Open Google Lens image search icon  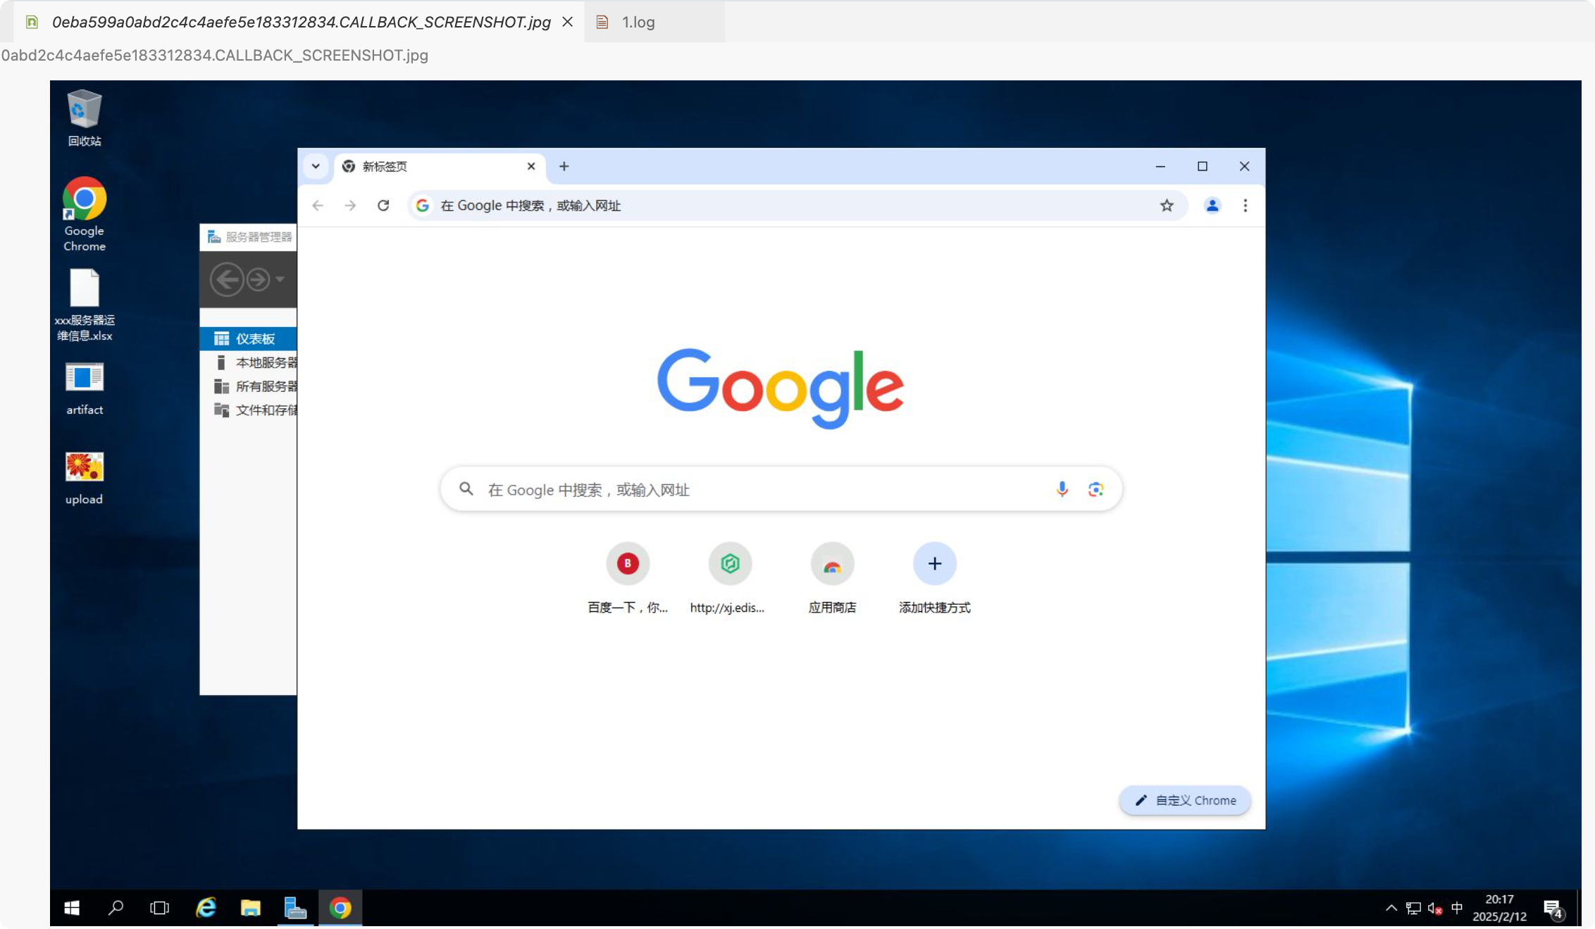tap(1095, 489)
